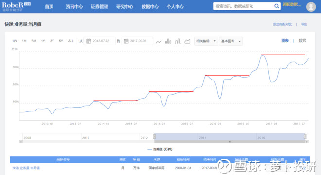The height and width of the screenshot is (175, 321).
Task: Open the 快递:业务量:当月值 indicator link
Action: 26,168
